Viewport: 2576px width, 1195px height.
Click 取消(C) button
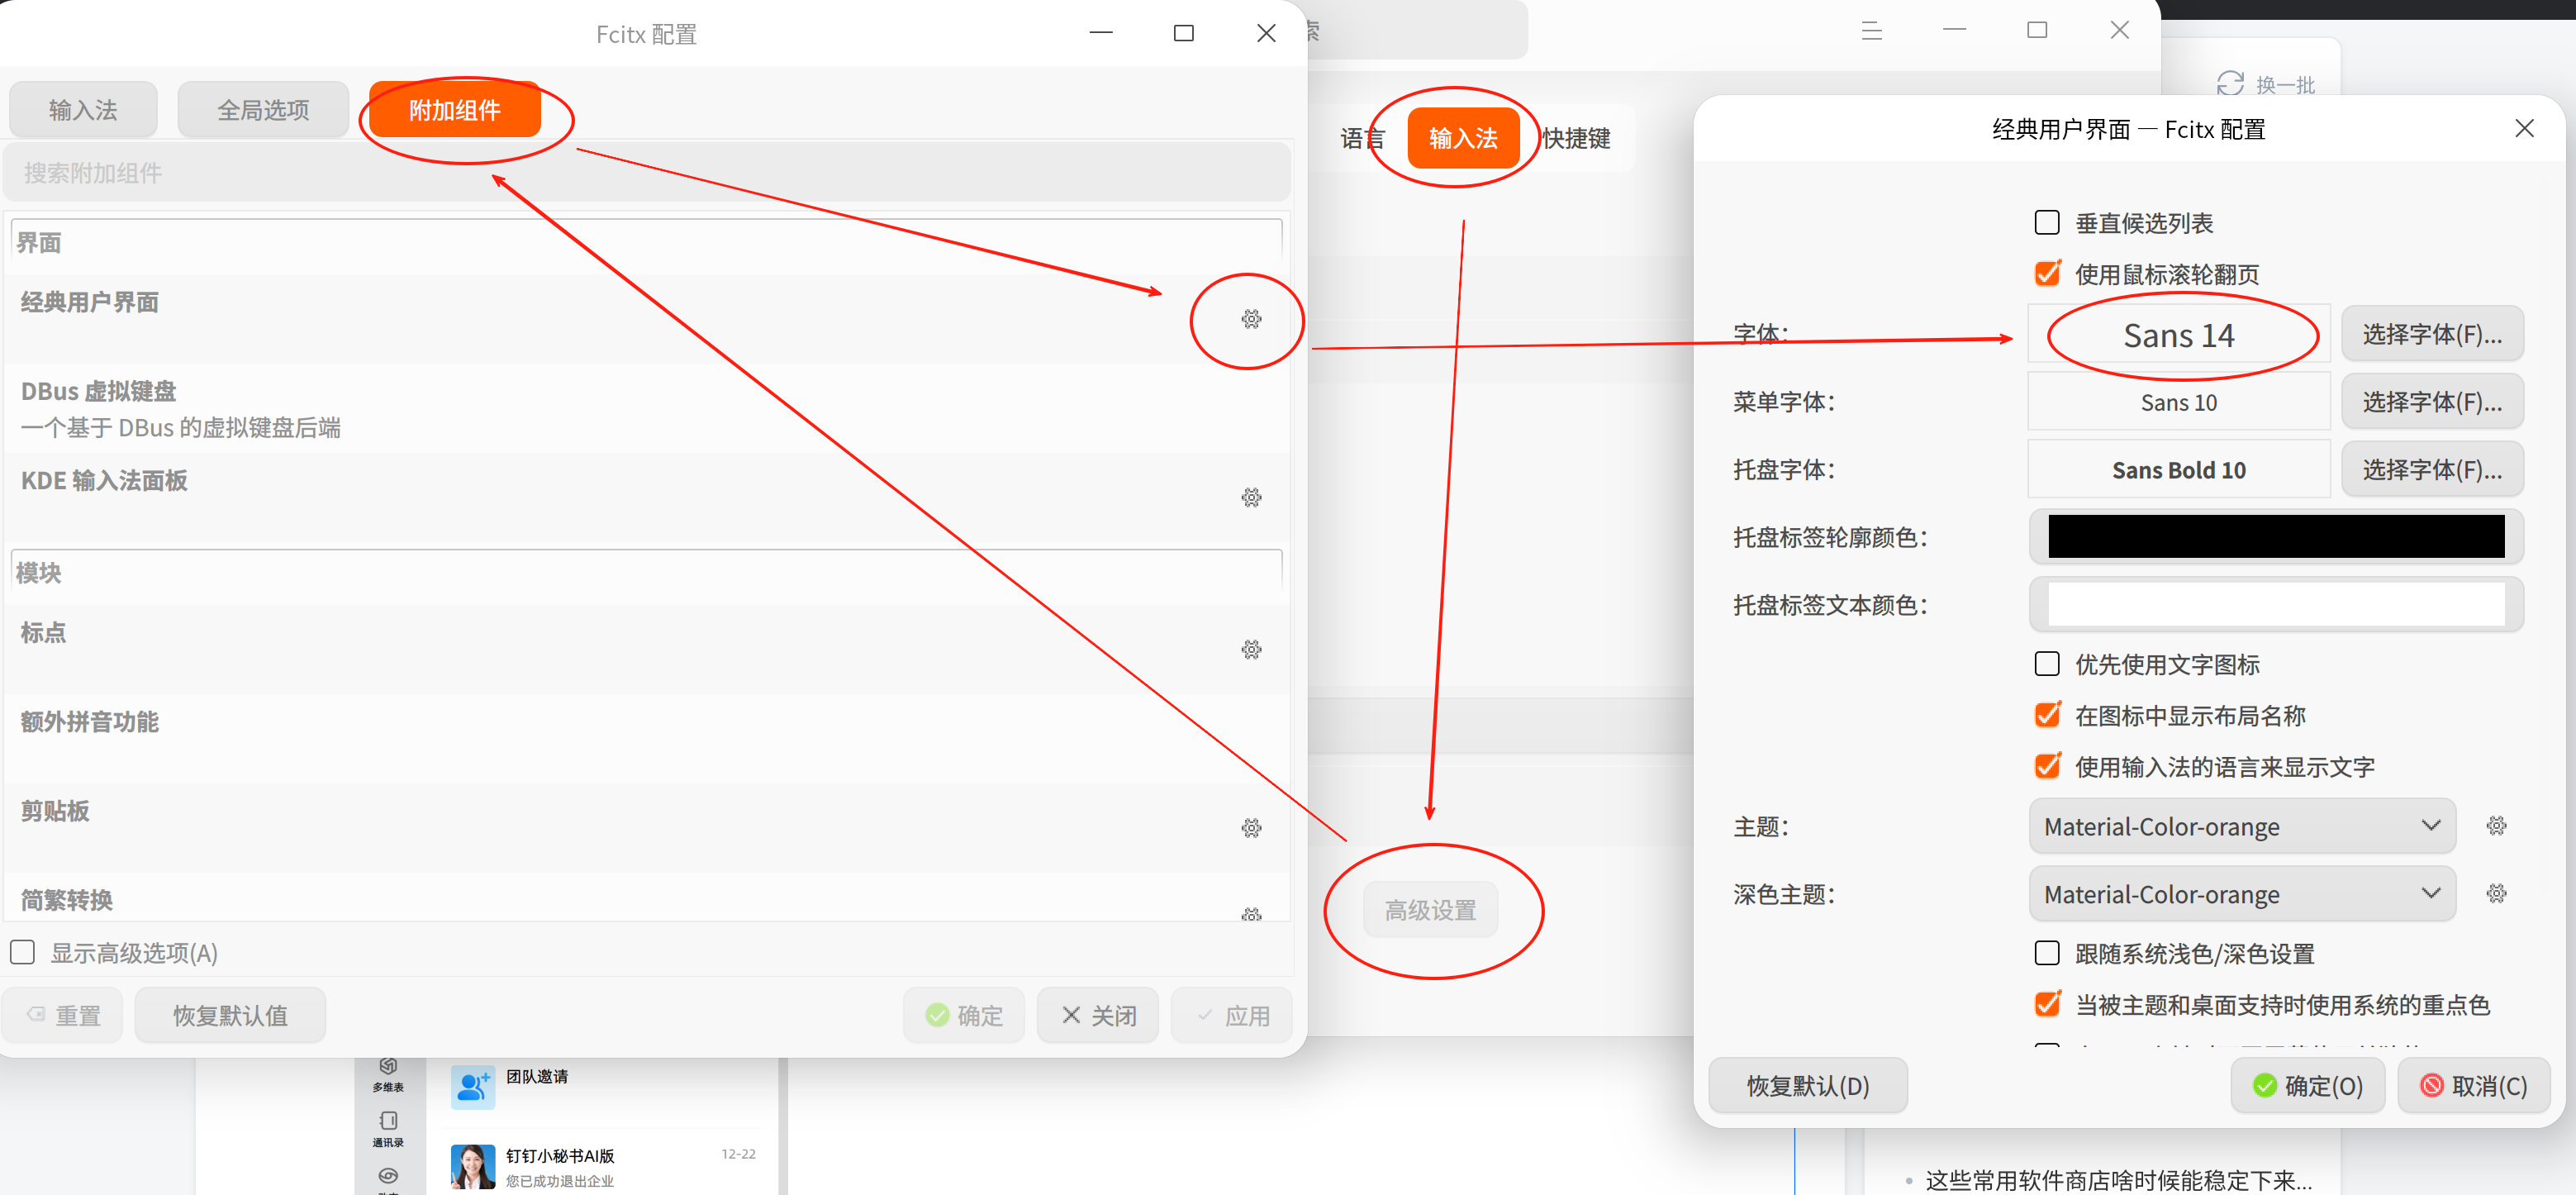pos(2474,1085)
